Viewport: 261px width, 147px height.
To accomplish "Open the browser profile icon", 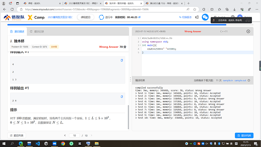I will coord(3,3).
